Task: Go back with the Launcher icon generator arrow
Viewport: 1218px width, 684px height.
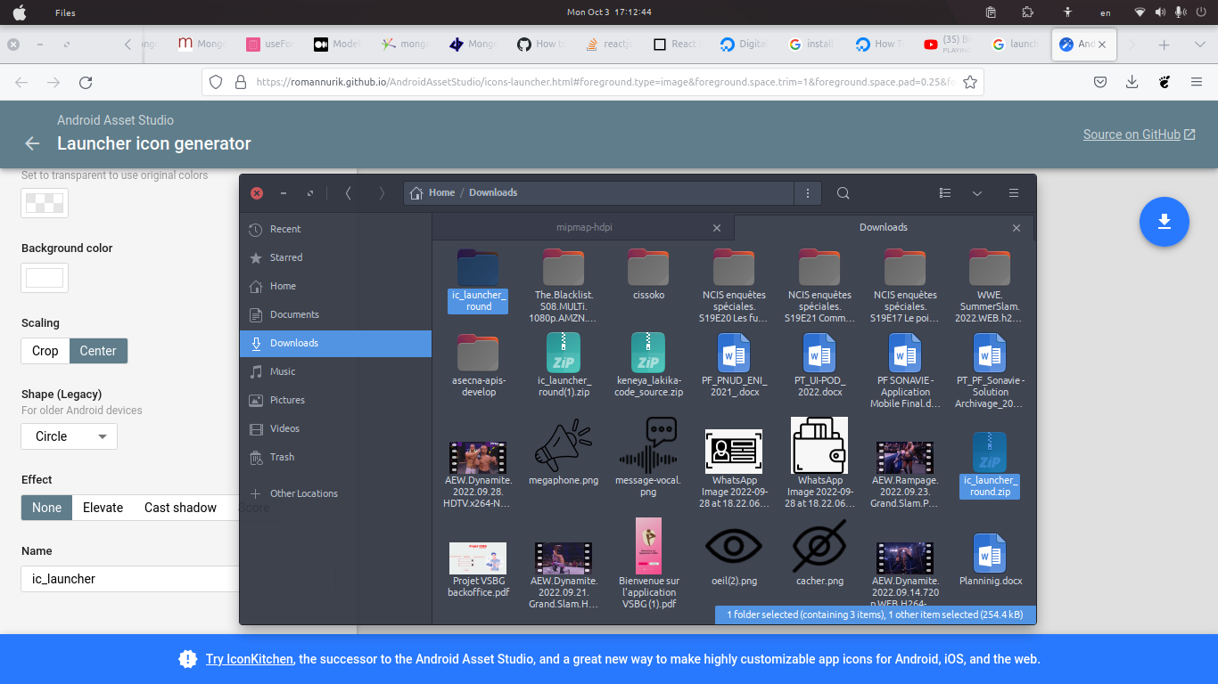Action: point(32,143)
